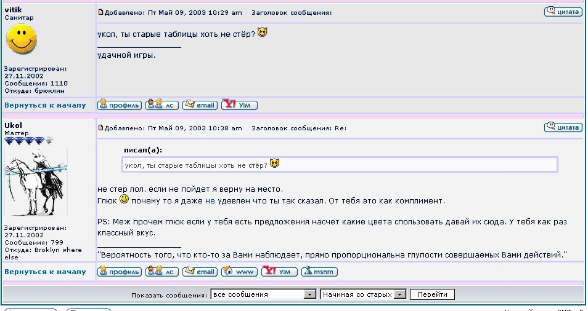The width and height of the screenshot is (588, 311).
Task: Open Ukol's www website button
Action: (x=239, y=271)
